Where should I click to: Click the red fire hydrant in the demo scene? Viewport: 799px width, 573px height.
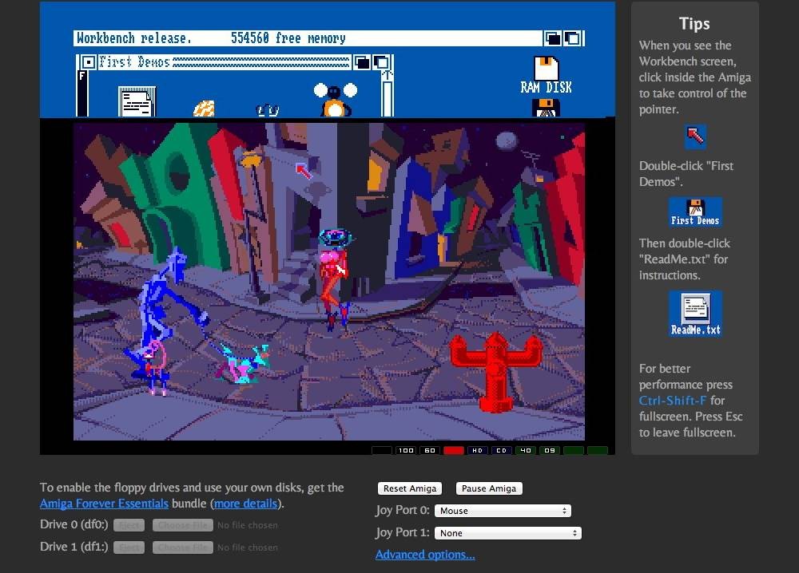(496, 371)
